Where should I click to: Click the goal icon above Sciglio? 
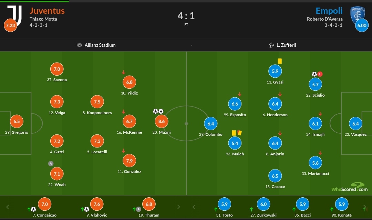(x=314, y=74)
